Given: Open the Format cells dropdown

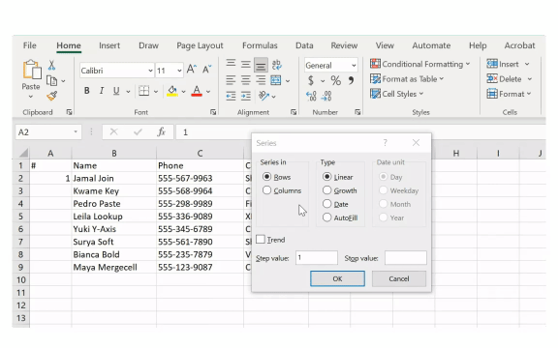Looking at the screenshot, I should [529, 94].
